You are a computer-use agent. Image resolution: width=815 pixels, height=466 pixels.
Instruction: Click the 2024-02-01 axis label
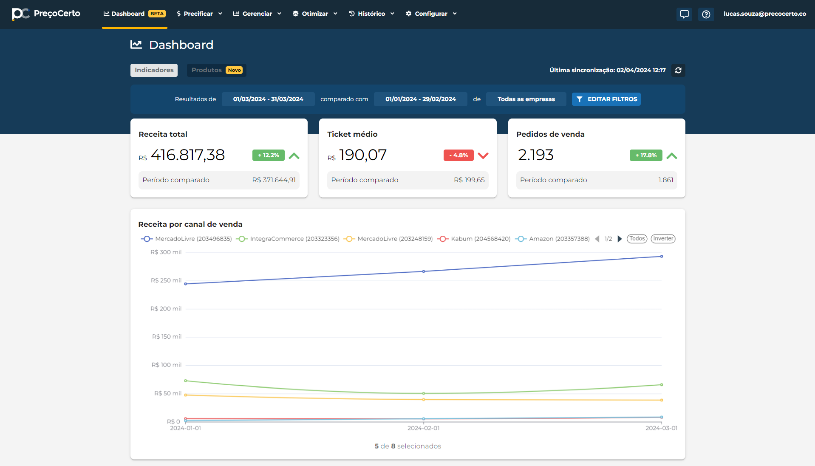click(x=424, y=428)
